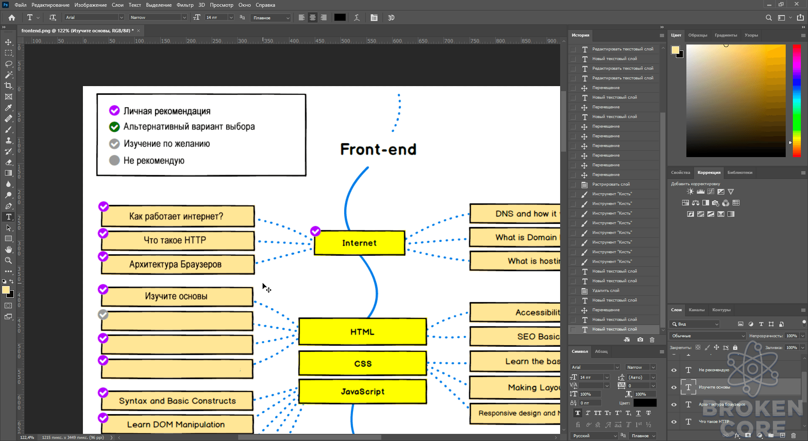Viewport: 808px width, 441px height.
Task: Click text color swatch in options bar
Action: [x=340, y=18]
